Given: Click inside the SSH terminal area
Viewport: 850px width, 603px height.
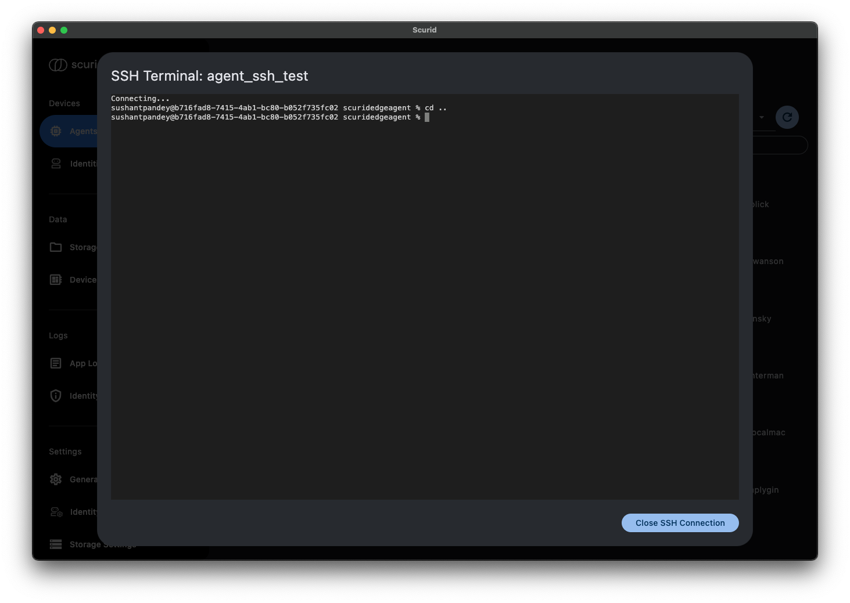Looking at the screenshot, I should pyautogui.click(x=425, y=297).
